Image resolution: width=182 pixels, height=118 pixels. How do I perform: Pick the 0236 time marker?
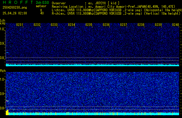click(x=106, y=25)
